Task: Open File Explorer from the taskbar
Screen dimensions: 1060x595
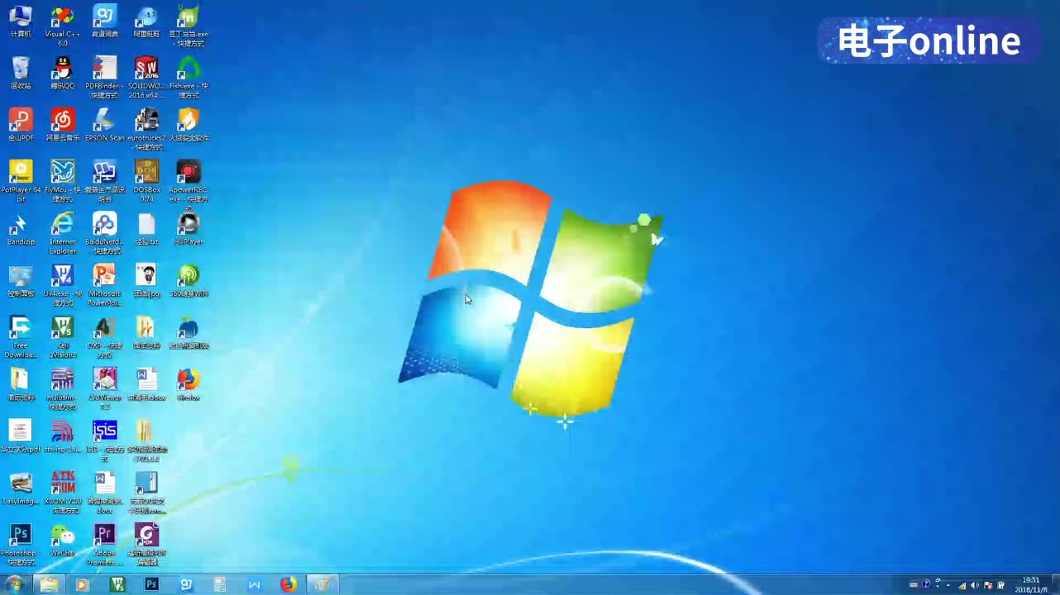Action: coord(49,584)
